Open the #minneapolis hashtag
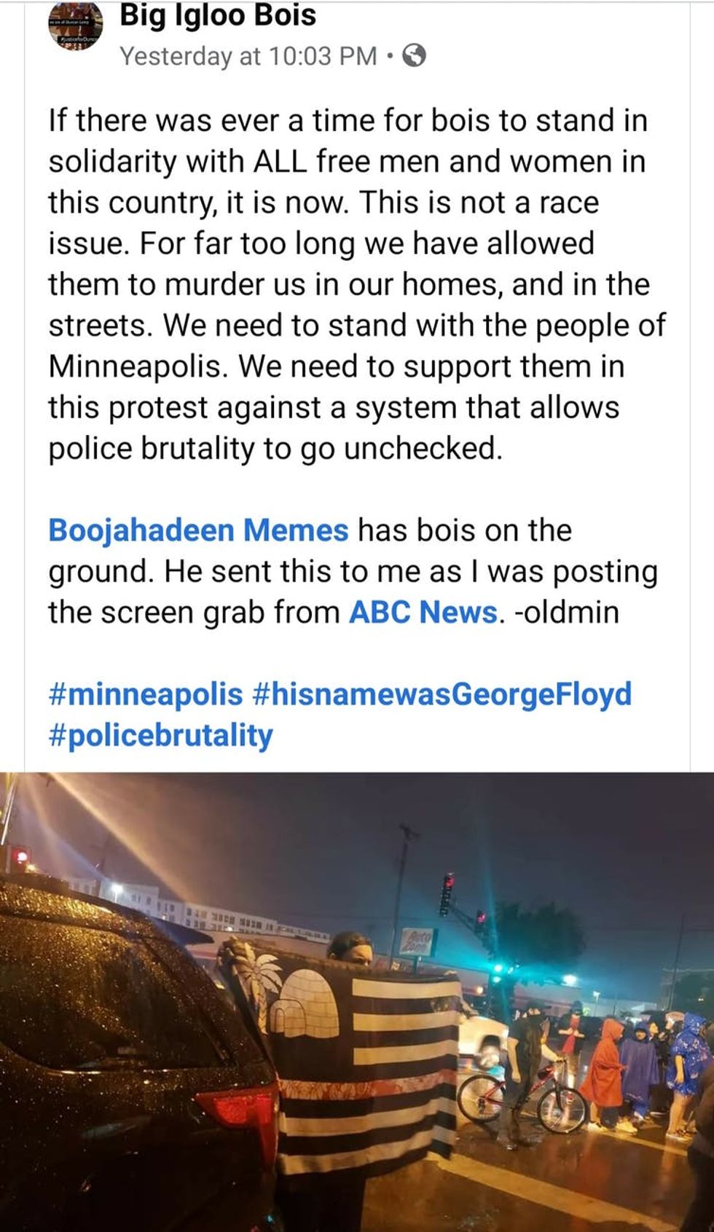This screenshot has width=714, height=1232. pyautogui.click(x=146, y=694)
